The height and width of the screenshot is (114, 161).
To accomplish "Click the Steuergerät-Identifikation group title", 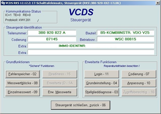I will tap(24, 28).
